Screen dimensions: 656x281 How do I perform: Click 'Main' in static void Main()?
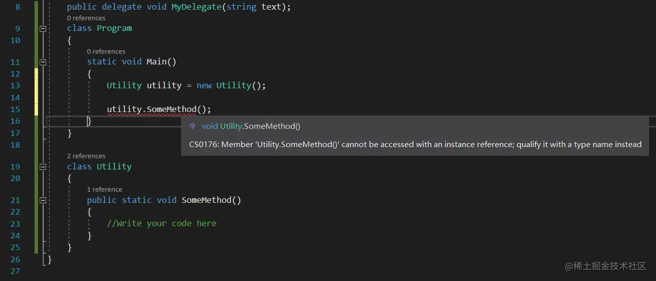pos(156,61)
